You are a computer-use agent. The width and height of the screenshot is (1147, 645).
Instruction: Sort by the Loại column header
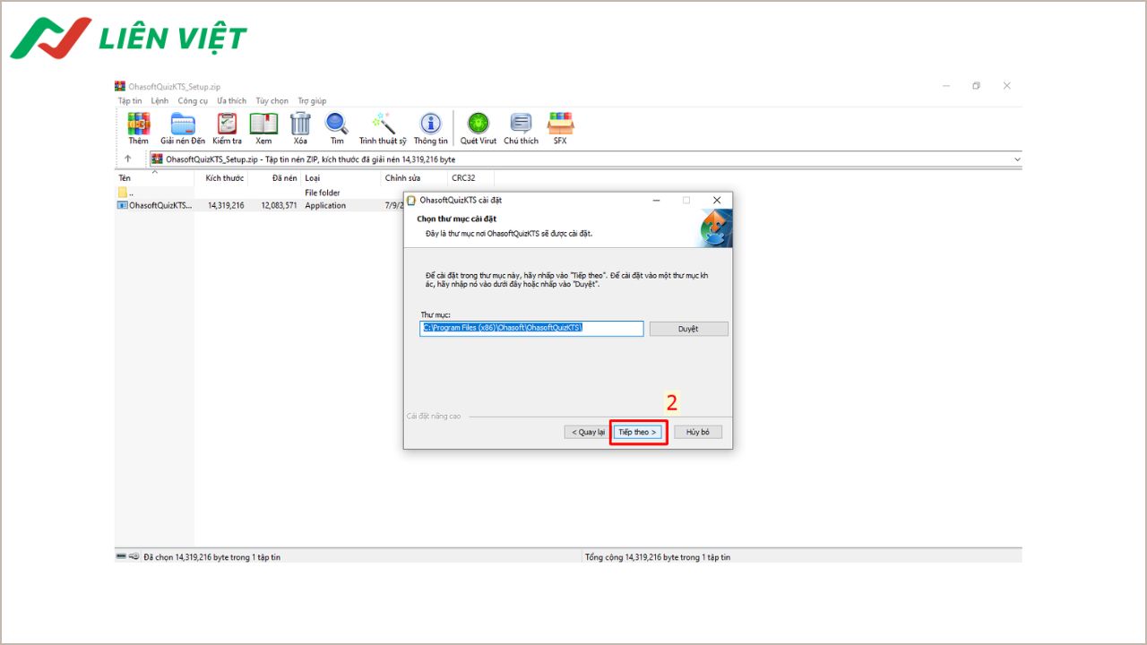pos(341,178)
